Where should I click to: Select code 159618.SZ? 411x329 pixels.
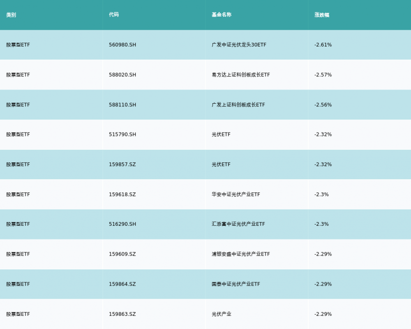coord(122,195)
